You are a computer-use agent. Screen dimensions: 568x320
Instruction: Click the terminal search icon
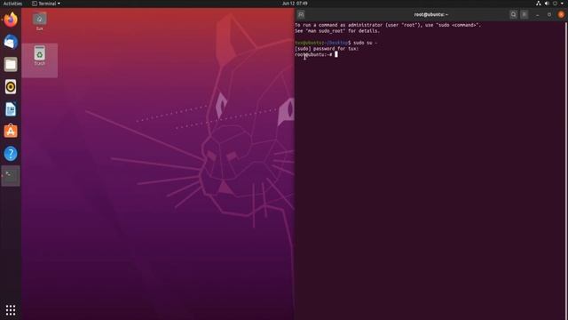click(513, 14)
